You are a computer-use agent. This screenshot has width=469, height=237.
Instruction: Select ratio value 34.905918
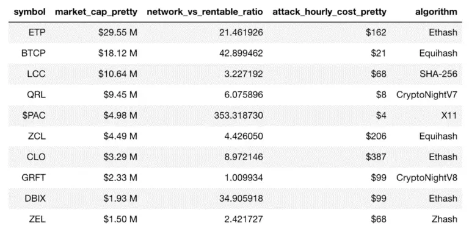[241, 198]
